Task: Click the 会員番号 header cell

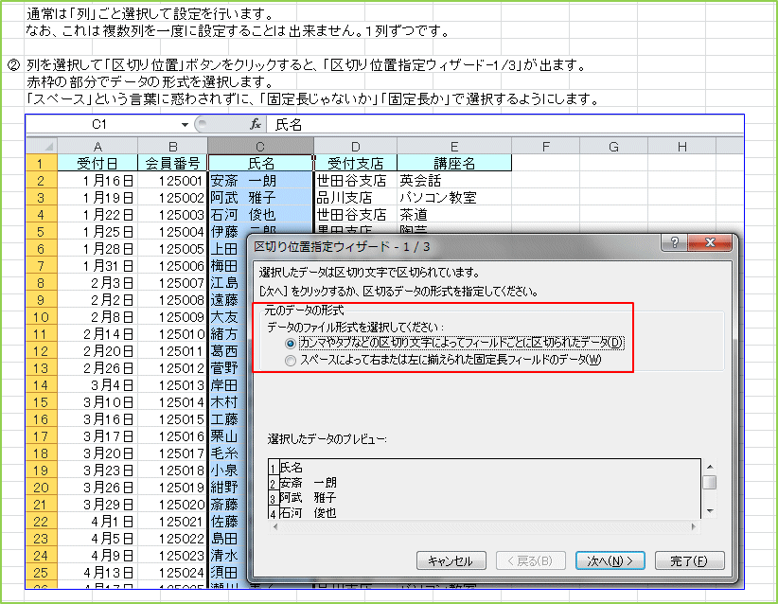Action: click(172, 163)
